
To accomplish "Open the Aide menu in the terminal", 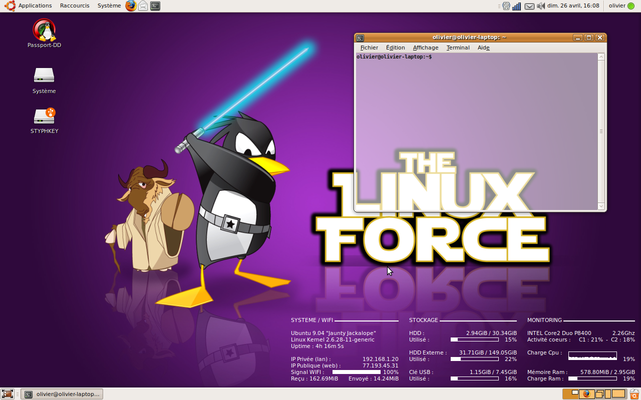I will click(483, 47).
